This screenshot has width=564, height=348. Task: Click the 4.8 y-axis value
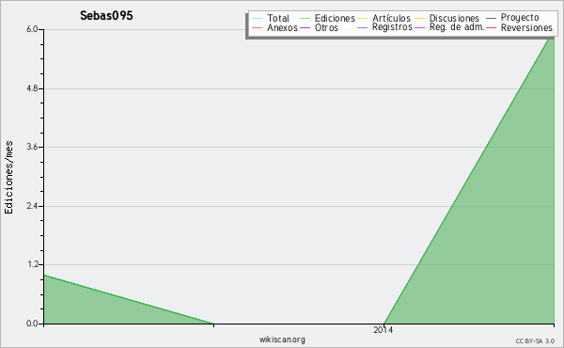(x=32, y=88)
